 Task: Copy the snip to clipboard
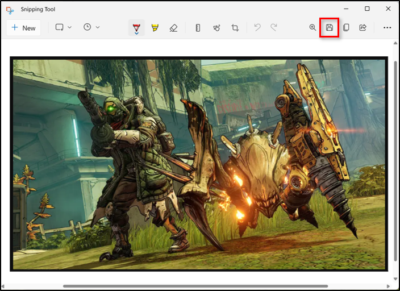(345, 27)
